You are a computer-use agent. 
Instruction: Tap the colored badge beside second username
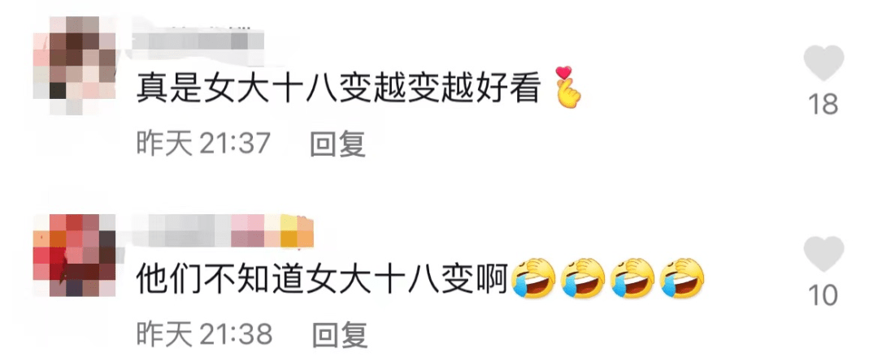[x=272, y=230]
